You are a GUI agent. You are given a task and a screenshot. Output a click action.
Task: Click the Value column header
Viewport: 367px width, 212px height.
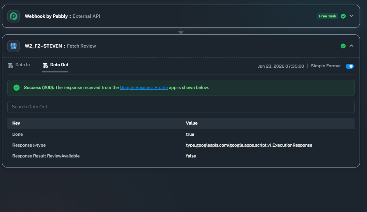[x=192, y=123]
